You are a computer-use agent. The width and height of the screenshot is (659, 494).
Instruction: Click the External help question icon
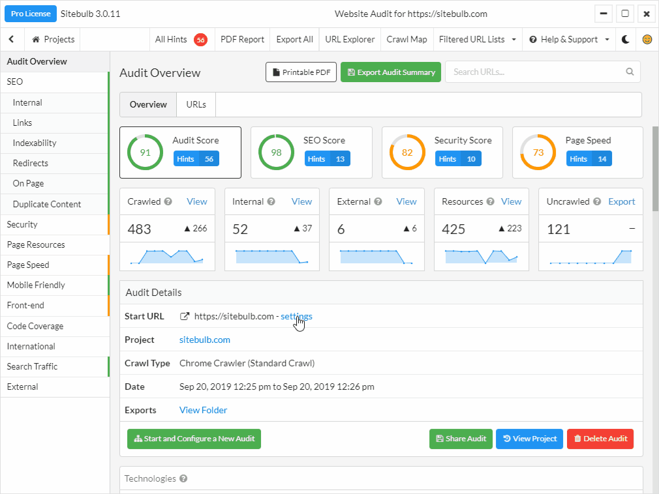tap(378, 201)
